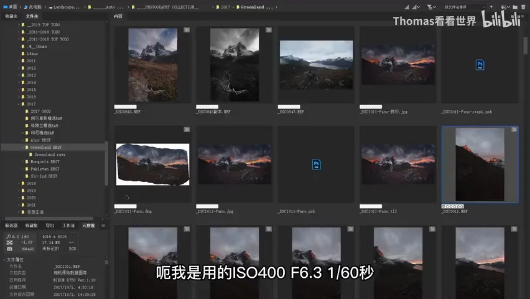Switch to the 文件夹 folders tab
530x299 pixels.
[32, 16]
